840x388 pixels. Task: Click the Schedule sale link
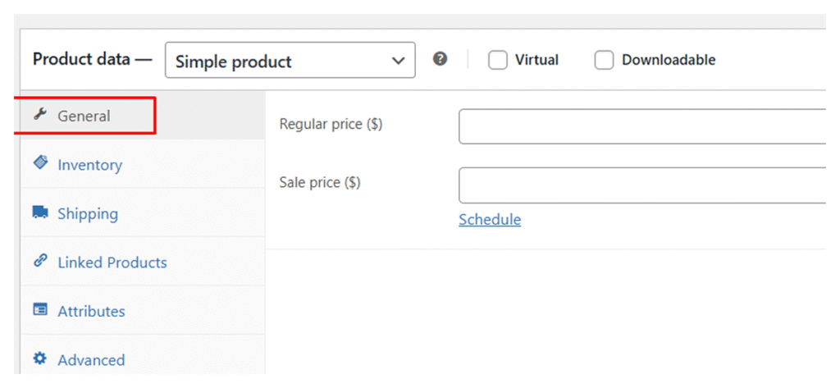click(x=490, y=219)
